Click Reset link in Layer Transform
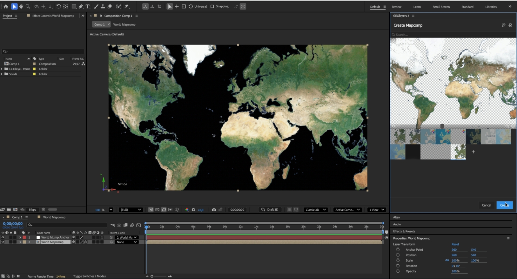 [x=455, y=244]
